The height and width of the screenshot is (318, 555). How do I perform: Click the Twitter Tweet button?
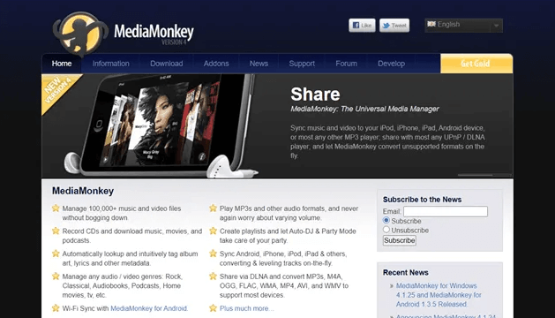(394, 25)
